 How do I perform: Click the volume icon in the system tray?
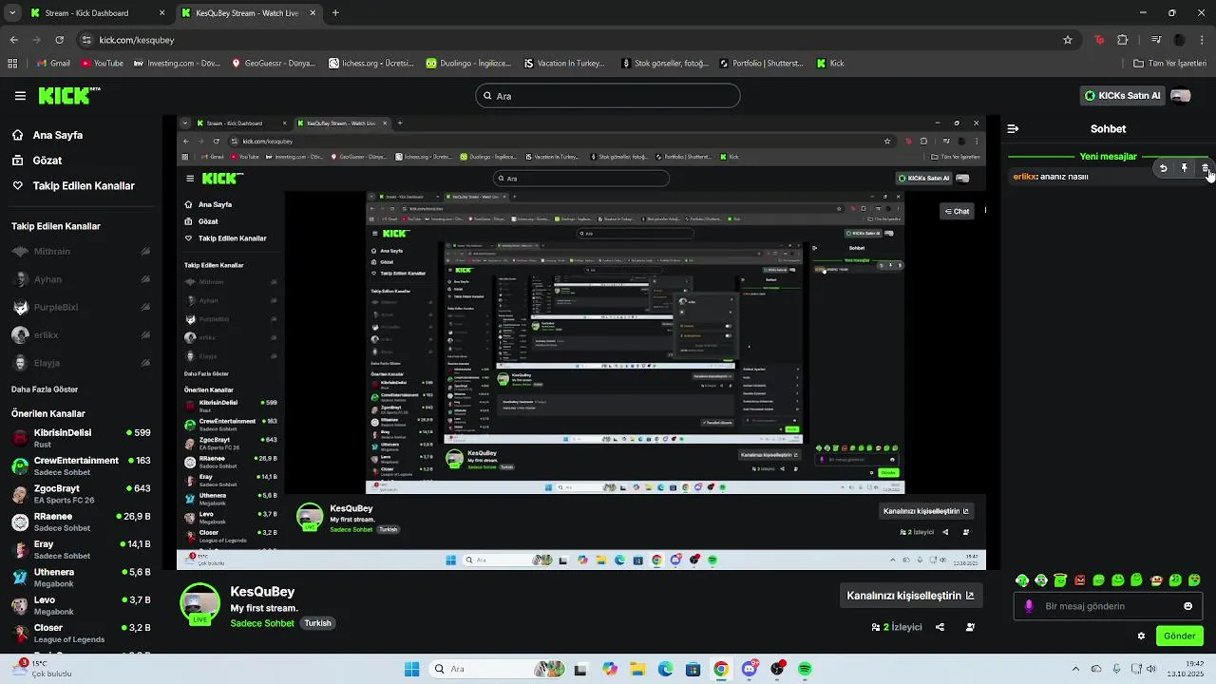tap(1151, 669)
